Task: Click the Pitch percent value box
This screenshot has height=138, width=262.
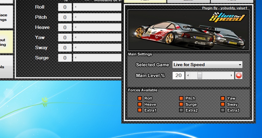Action: (65, 17)
